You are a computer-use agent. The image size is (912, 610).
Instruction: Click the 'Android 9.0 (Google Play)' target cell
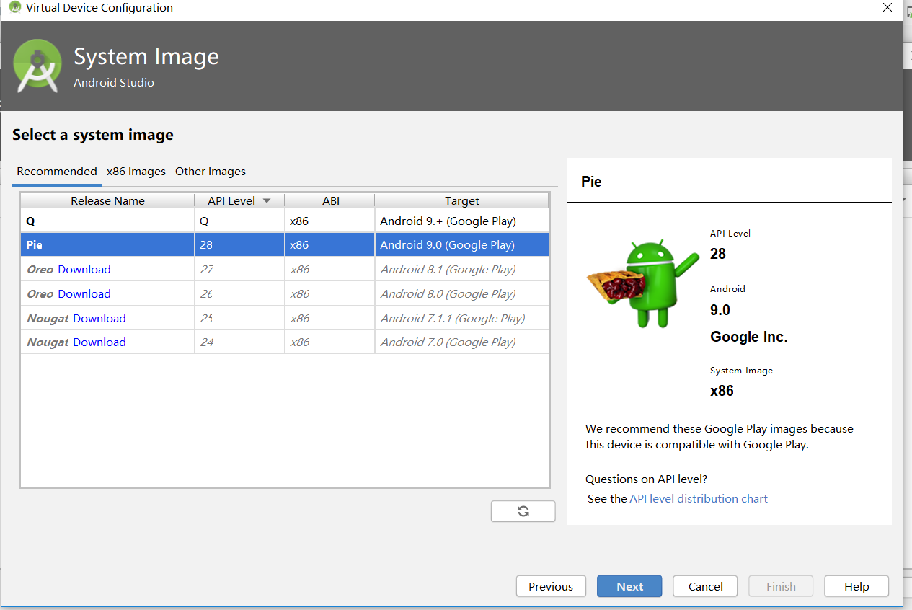pos(461,245)
